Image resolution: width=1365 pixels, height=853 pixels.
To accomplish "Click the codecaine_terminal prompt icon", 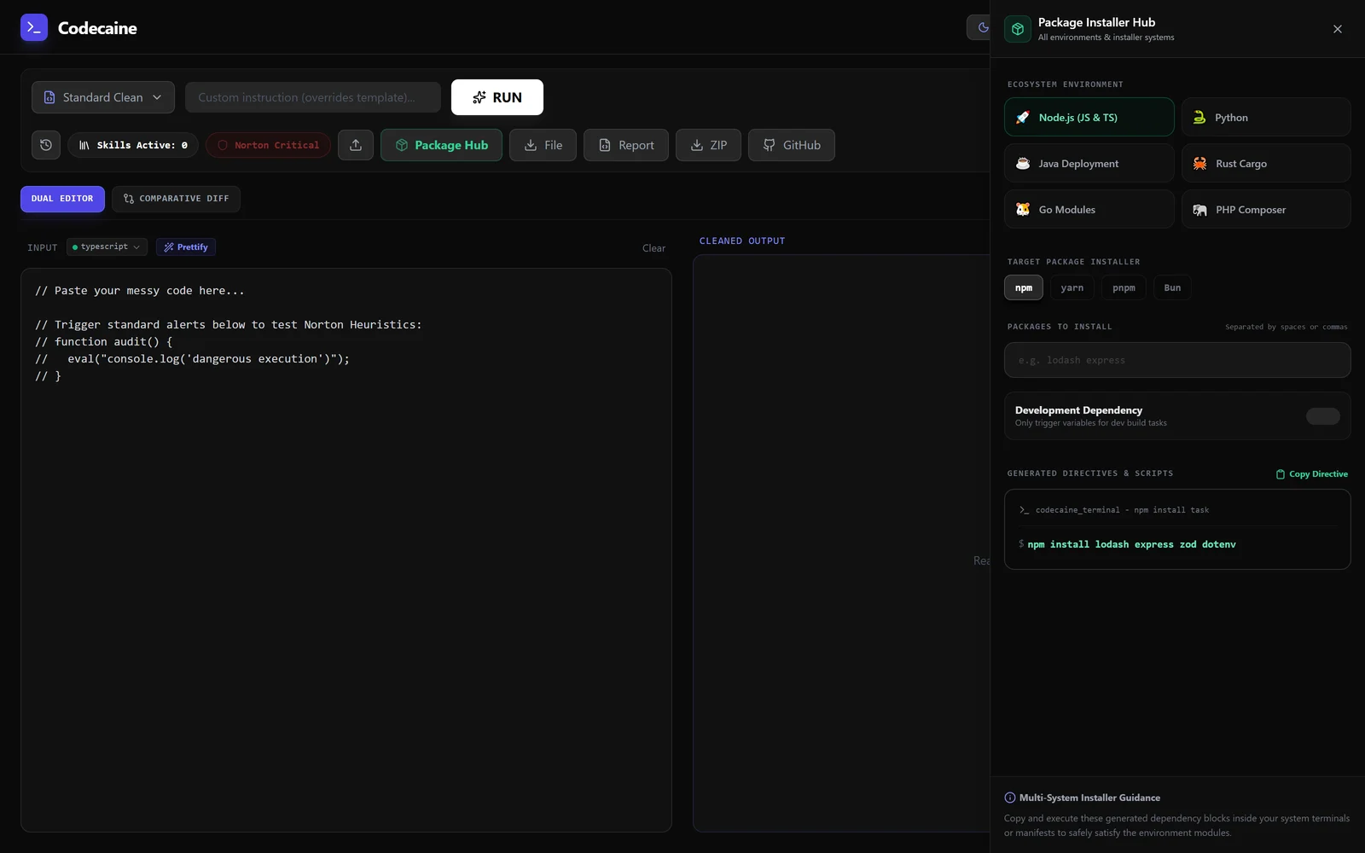I will coord(1024,510).
